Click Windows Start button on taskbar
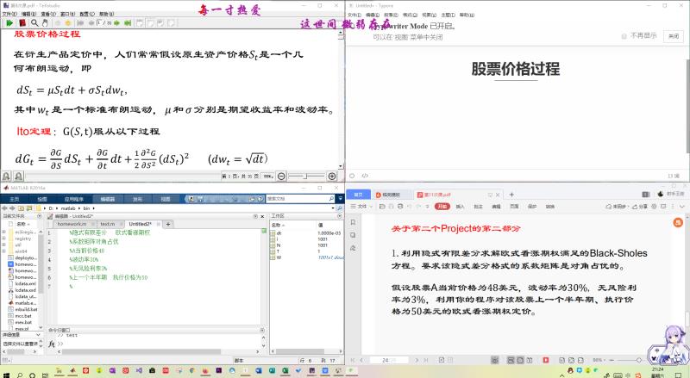This screenshot has width=690, height=378. [6, 375]
